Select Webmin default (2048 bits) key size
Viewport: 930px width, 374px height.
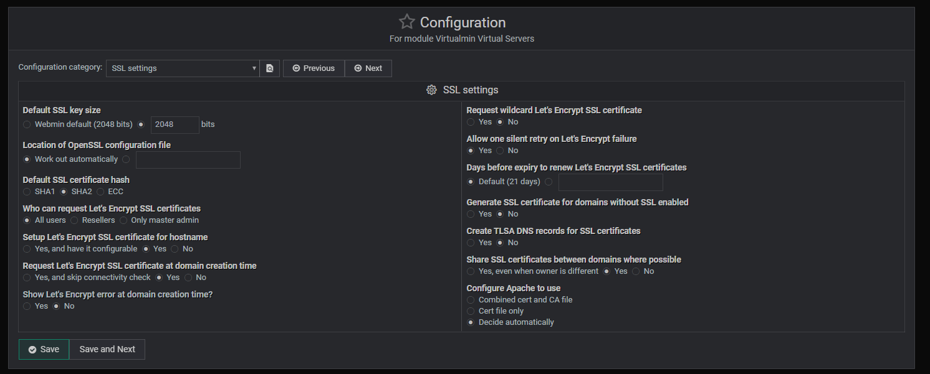pos(27,124)
